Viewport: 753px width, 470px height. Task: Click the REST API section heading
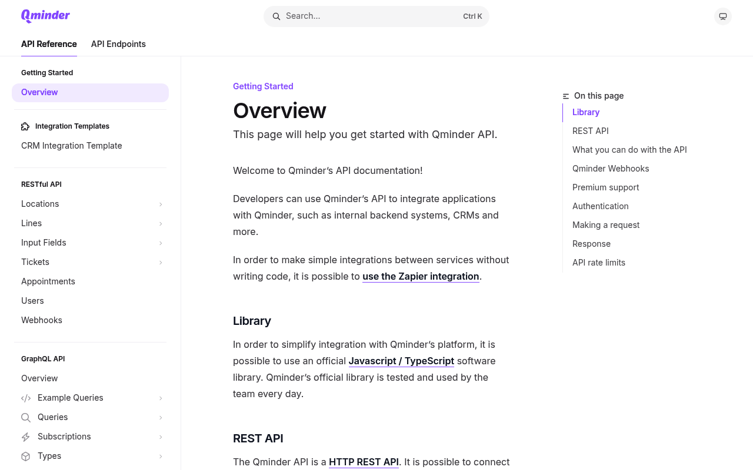(258, 438)
